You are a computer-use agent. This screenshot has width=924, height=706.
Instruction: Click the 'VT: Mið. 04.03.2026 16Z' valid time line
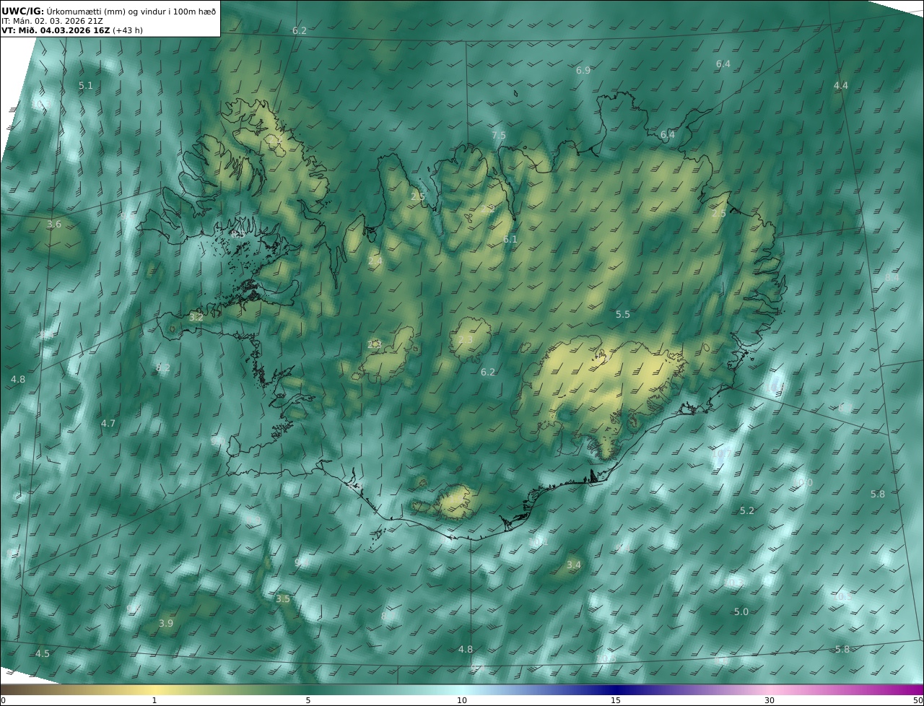pyautogui.click(x=56, y=30)
